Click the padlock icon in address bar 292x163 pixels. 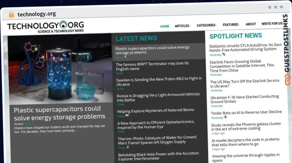(11, 14)
